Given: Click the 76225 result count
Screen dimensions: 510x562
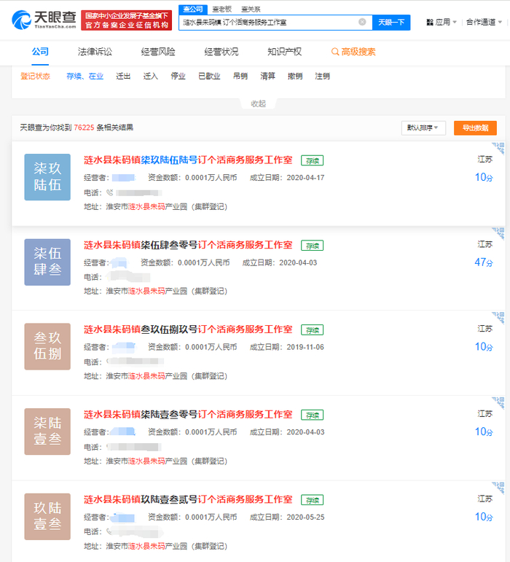Looking at the screenshot, I should pyautogui.click(x=84, y=128).
